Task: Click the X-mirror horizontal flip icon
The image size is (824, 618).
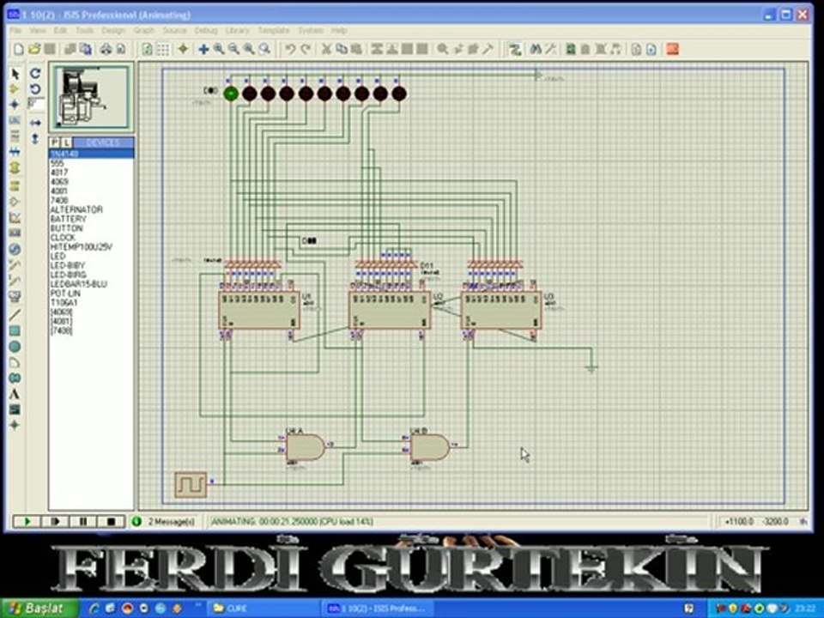Action: pyautogui.click(x=35, y=123)
